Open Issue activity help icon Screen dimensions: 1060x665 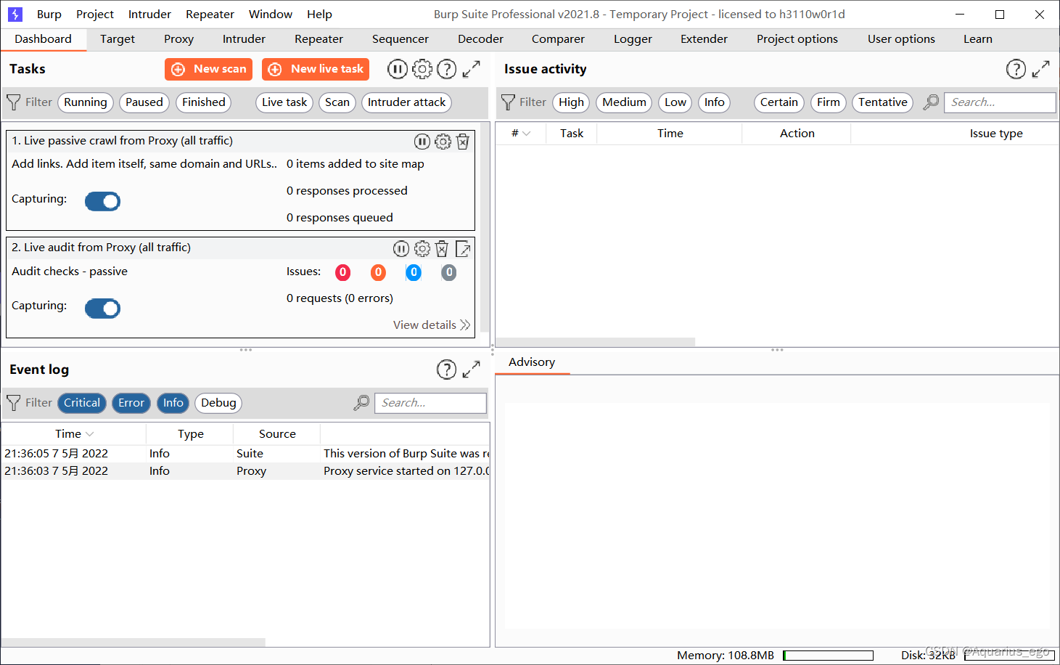pos(1016,69)
